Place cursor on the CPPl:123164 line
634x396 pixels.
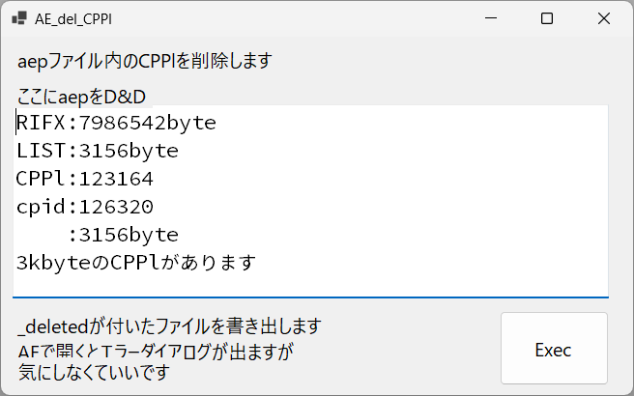coord(85,179)
